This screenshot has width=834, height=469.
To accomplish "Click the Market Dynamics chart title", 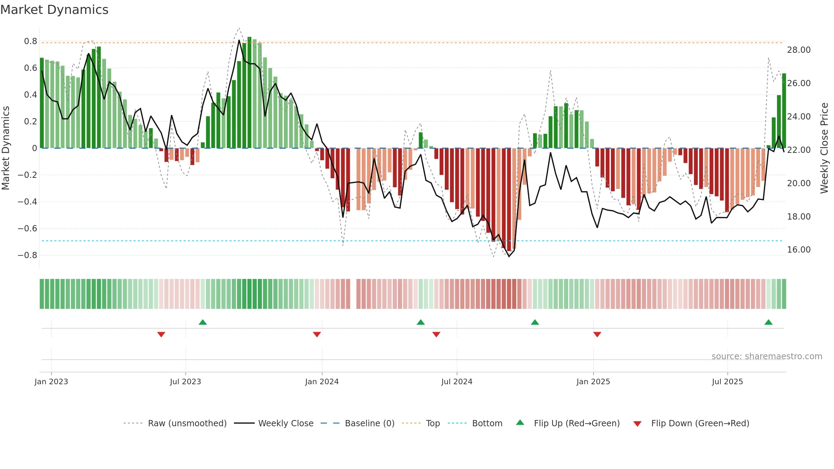I will [x=54, y=10].
